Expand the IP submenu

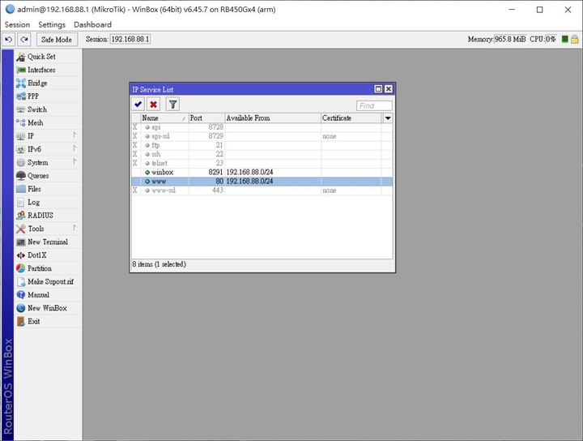click(x=48, y=136)
